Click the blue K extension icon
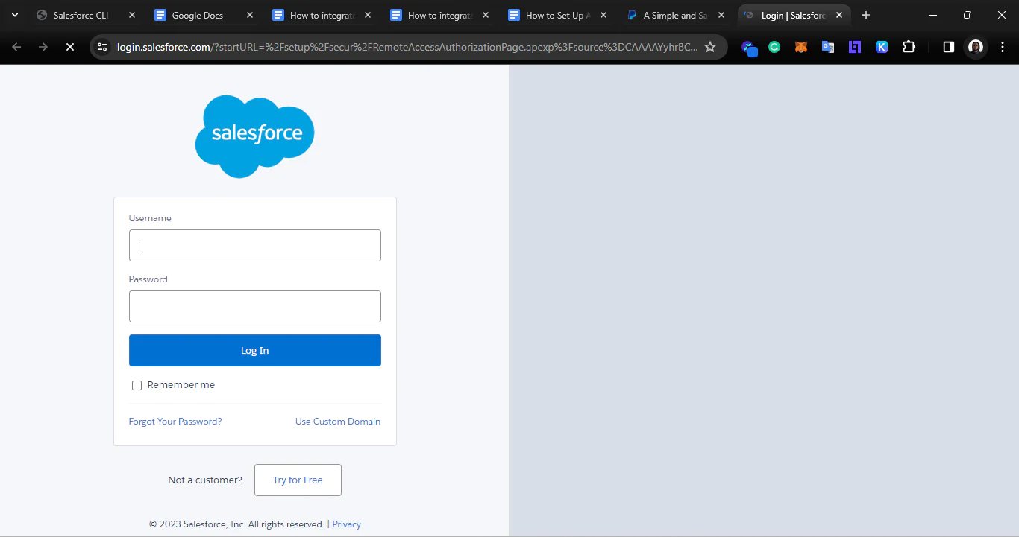The height and width of the screenshot is (537, 1019). click(882, 47)
